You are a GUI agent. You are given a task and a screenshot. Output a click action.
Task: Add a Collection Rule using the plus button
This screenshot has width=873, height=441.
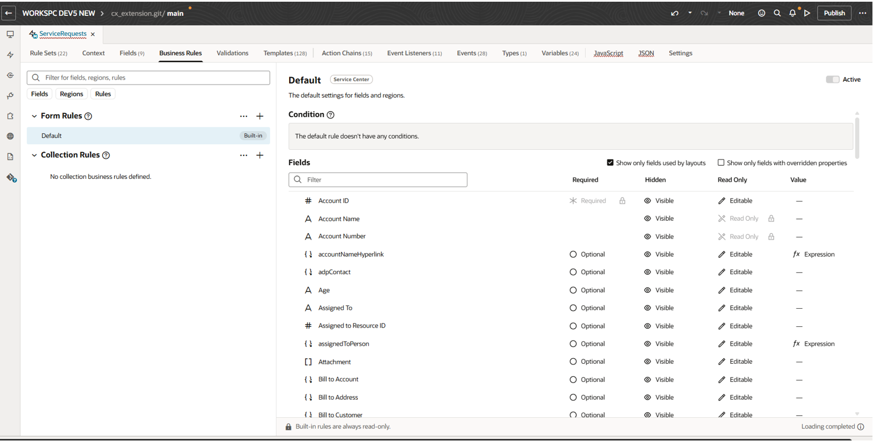[260, 155]
